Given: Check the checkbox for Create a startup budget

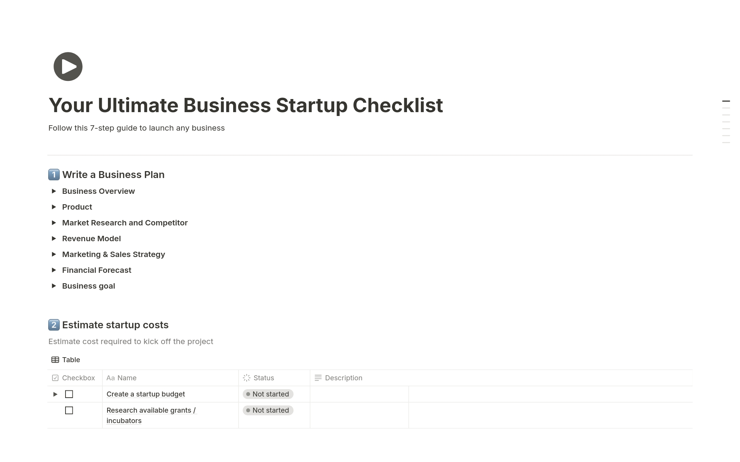Looking at the screenshot, I should pos(69,394).
